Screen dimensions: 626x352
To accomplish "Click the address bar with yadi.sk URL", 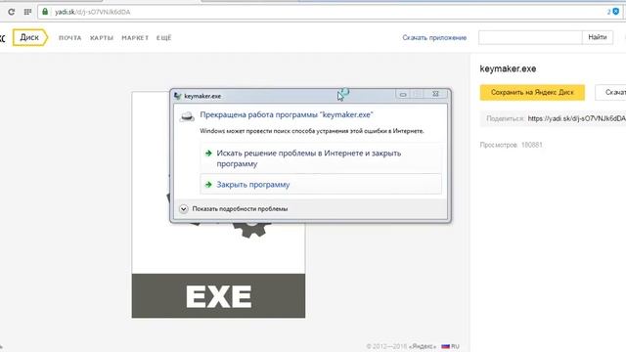I will point(320,12).
